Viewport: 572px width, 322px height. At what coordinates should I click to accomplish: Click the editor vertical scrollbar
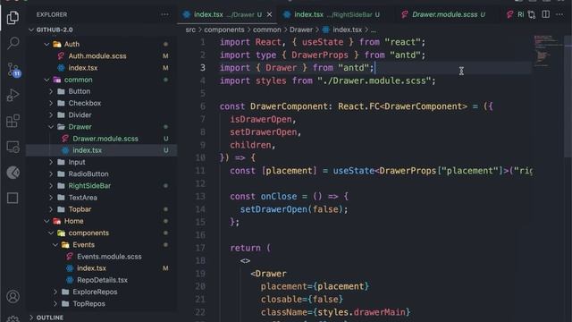[x=568, y=97]
